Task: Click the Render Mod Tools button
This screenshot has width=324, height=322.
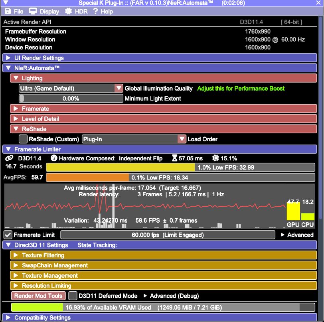Action: tap(38, 296)
